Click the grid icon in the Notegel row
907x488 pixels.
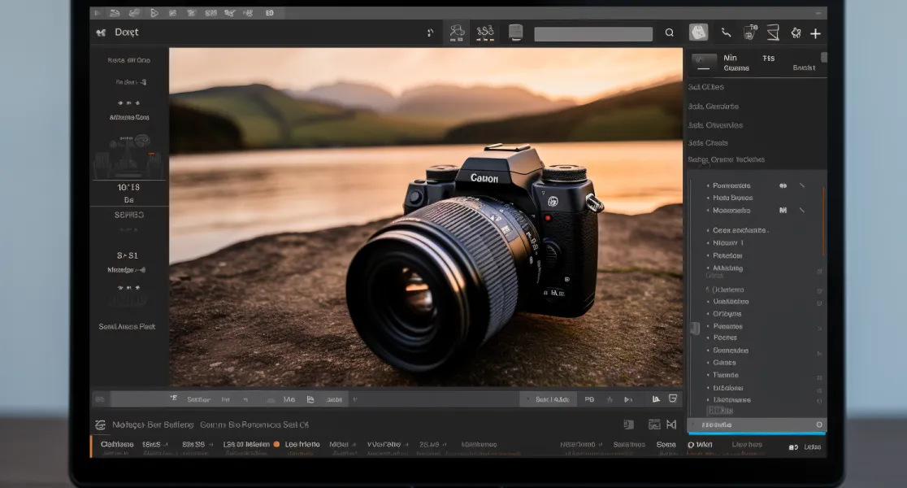pyautogui.click(x=654, y=425)
